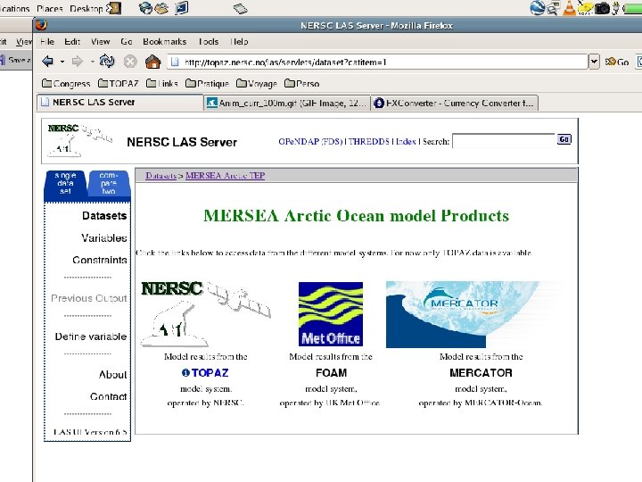Image resolution: width=642 pixels, height=482 pixels.
Task: Click the mail launcher icon in panel
Action: [161, 8]
